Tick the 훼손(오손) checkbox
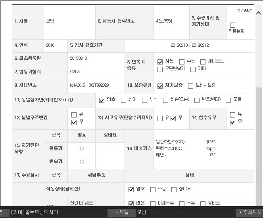The image size is (263, 218). [165, 100]
